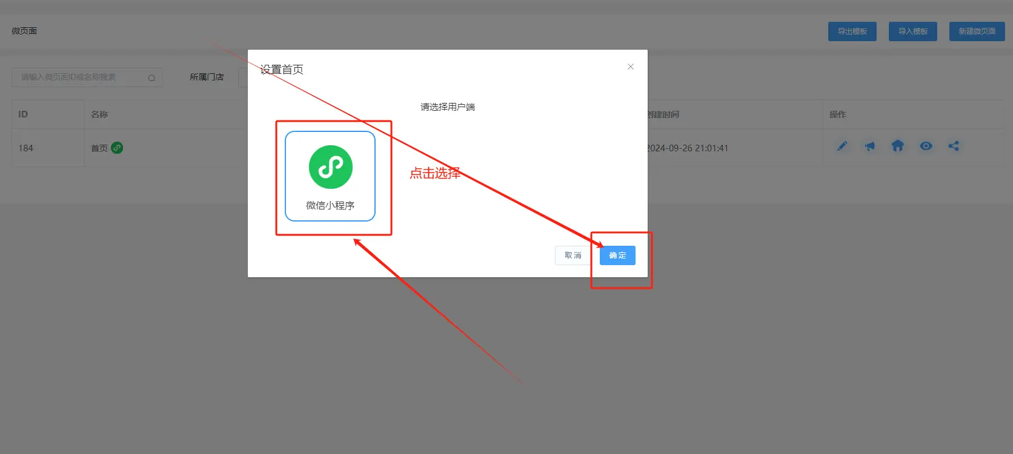Select the 微信小程序 client card
The image size is (1013, 454).
point(330,176)
